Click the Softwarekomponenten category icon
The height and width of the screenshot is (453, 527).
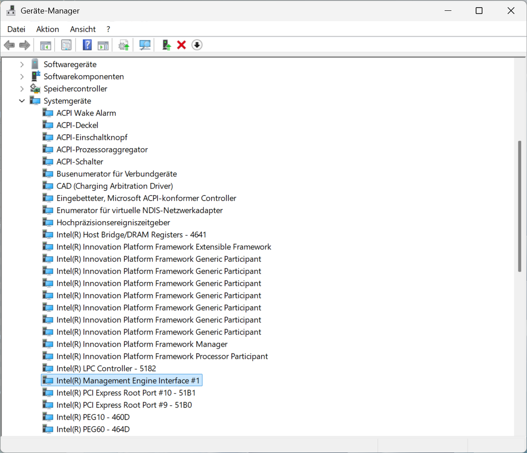pos(35,77)
